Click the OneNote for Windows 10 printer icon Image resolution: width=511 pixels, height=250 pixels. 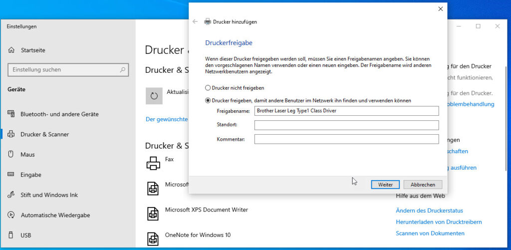point(153,238)
